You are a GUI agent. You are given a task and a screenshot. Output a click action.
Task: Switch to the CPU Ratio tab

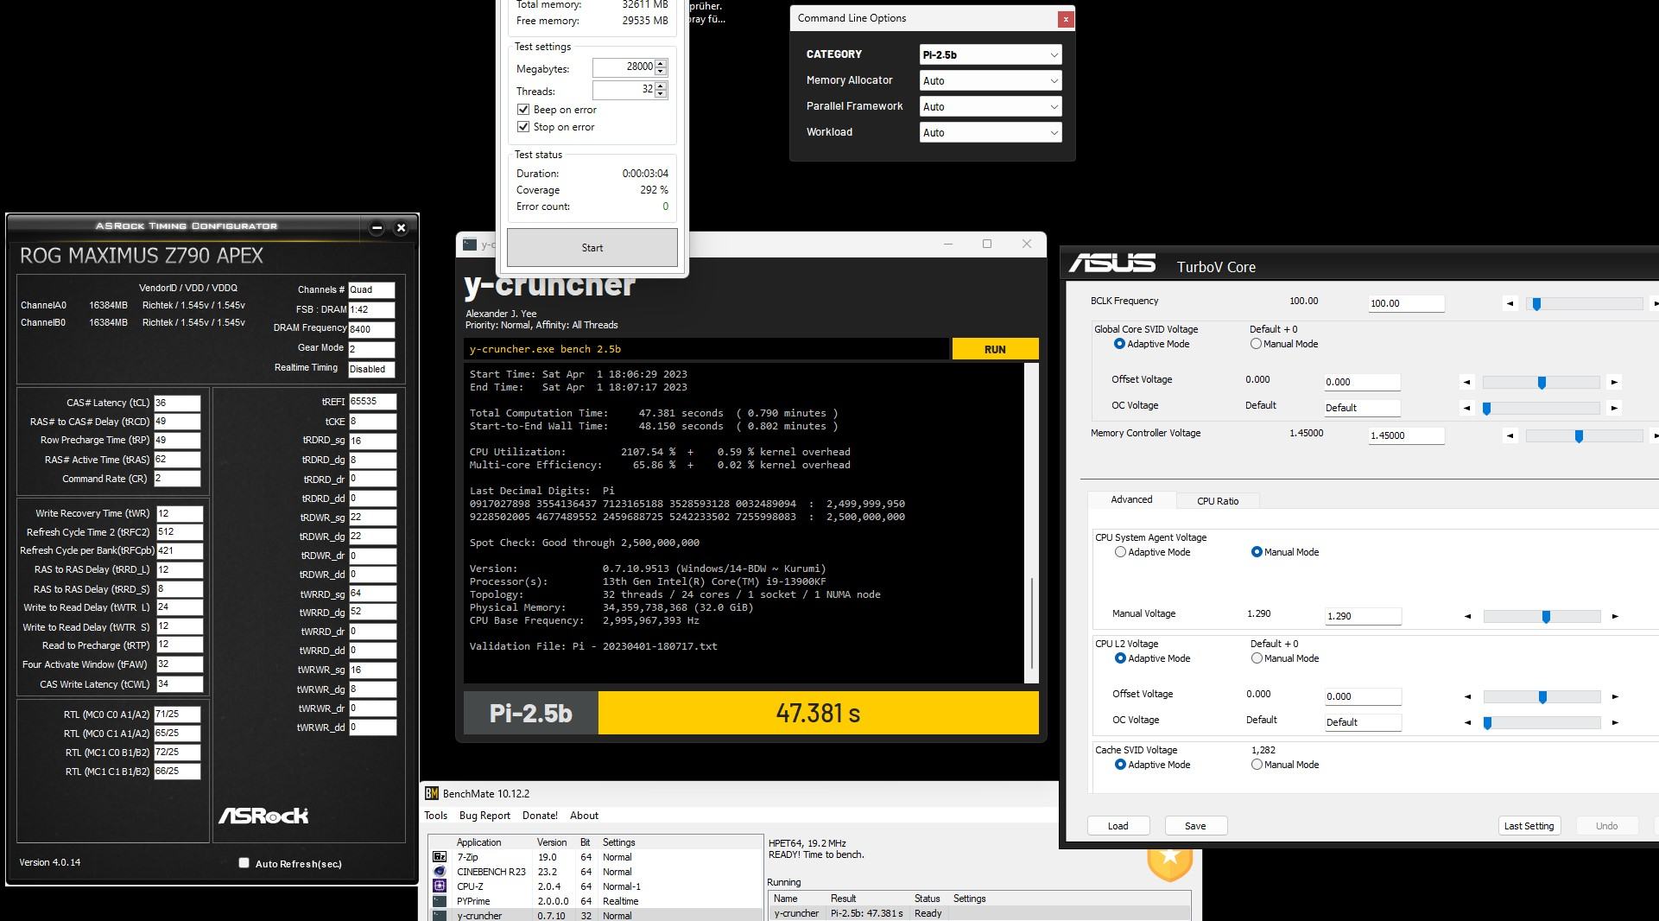pyautogui.click(x=1218, y=501)
